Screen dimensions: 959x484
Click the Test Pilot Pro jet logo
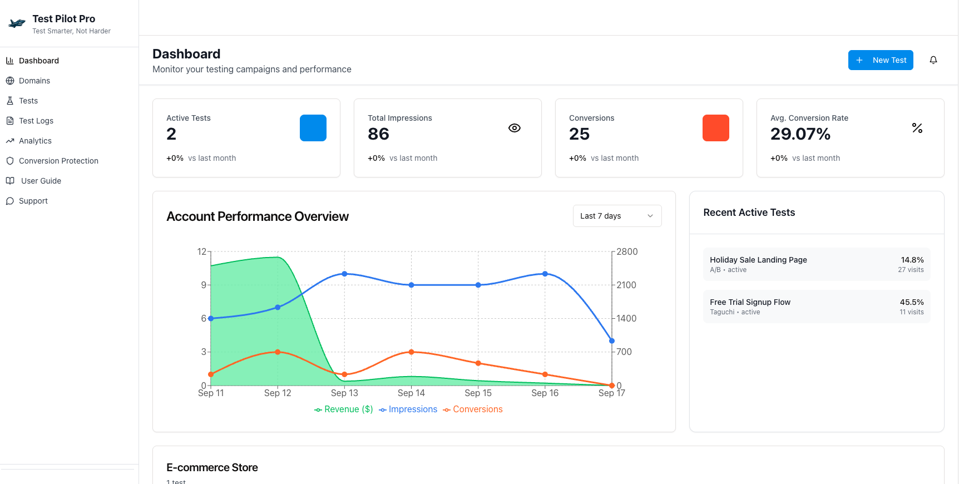(17, 23)
